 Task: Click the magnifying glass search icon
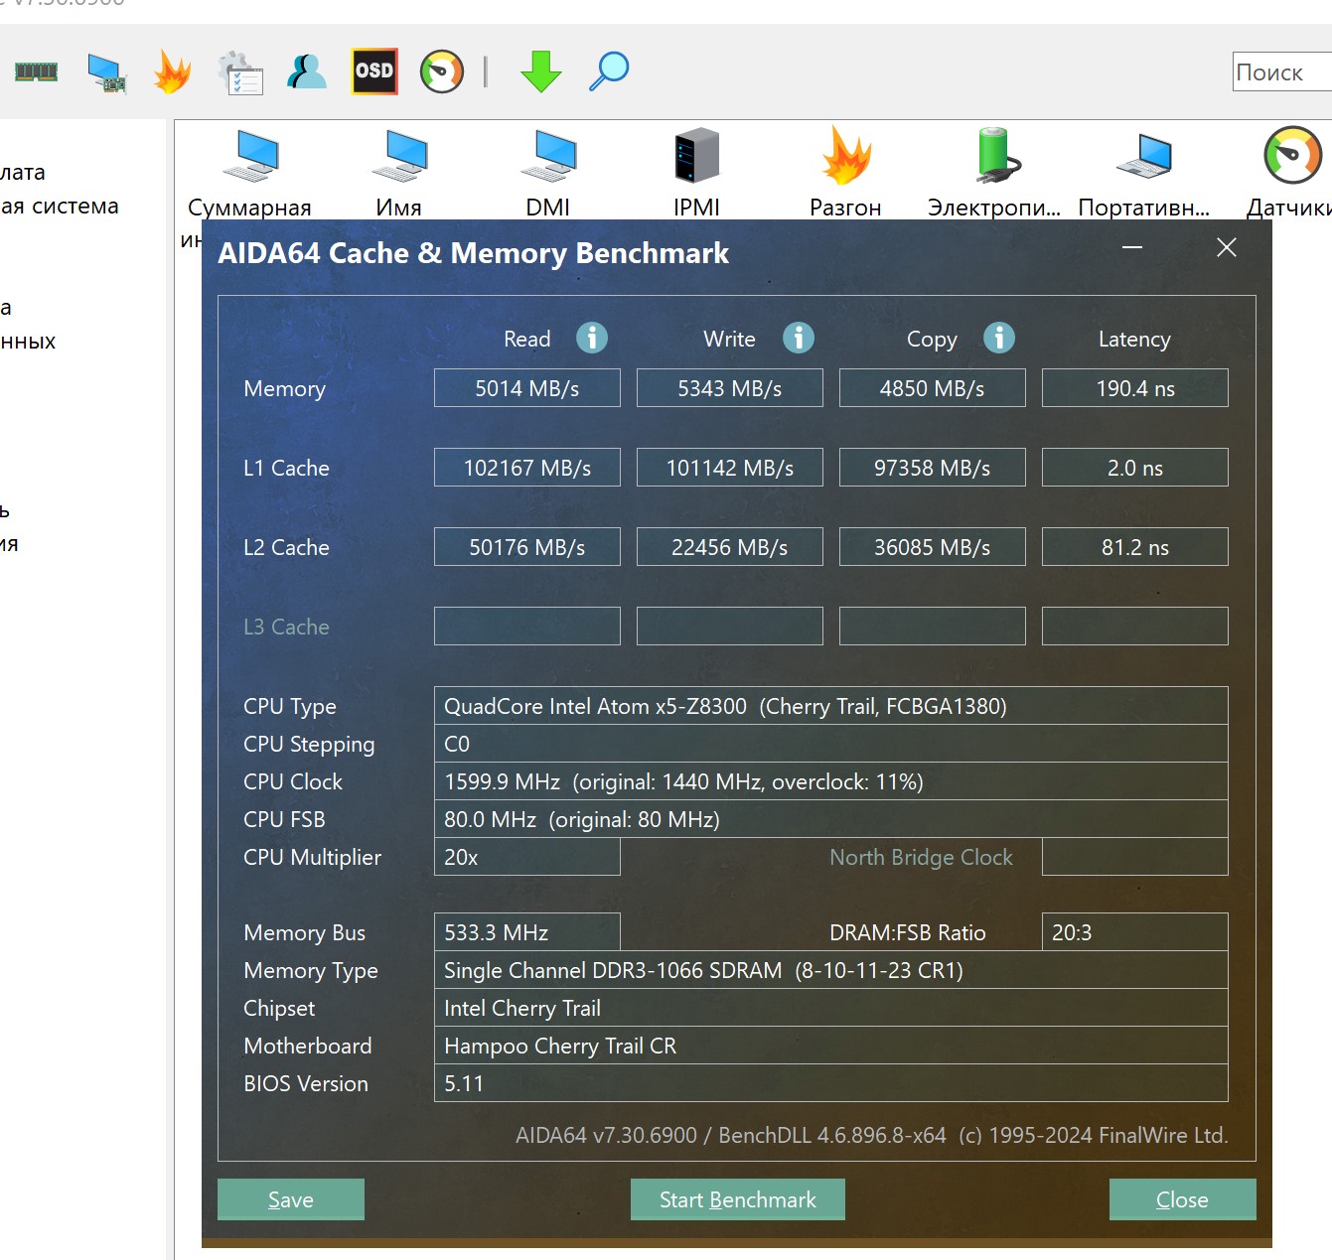(x=609, y=71)
